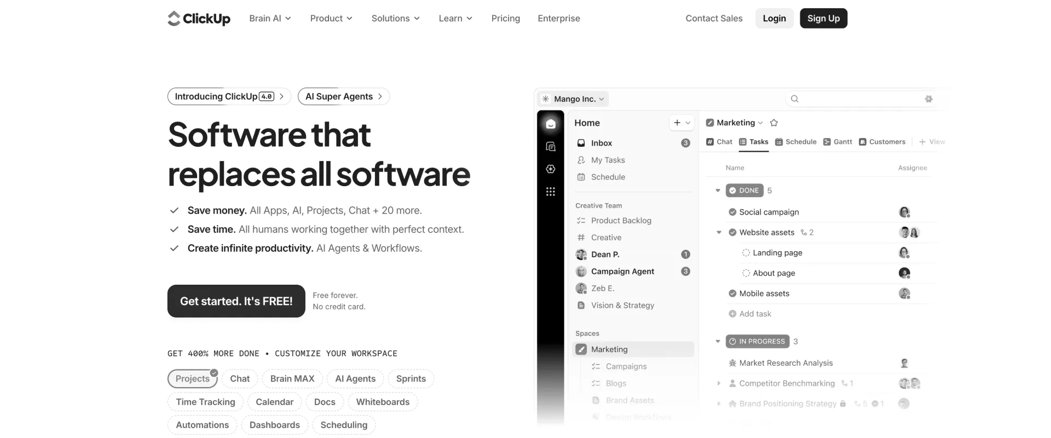This screenshot has height=438, width=1051.
Task: Collapse Website assets subtasks
Action: [719, 233]
